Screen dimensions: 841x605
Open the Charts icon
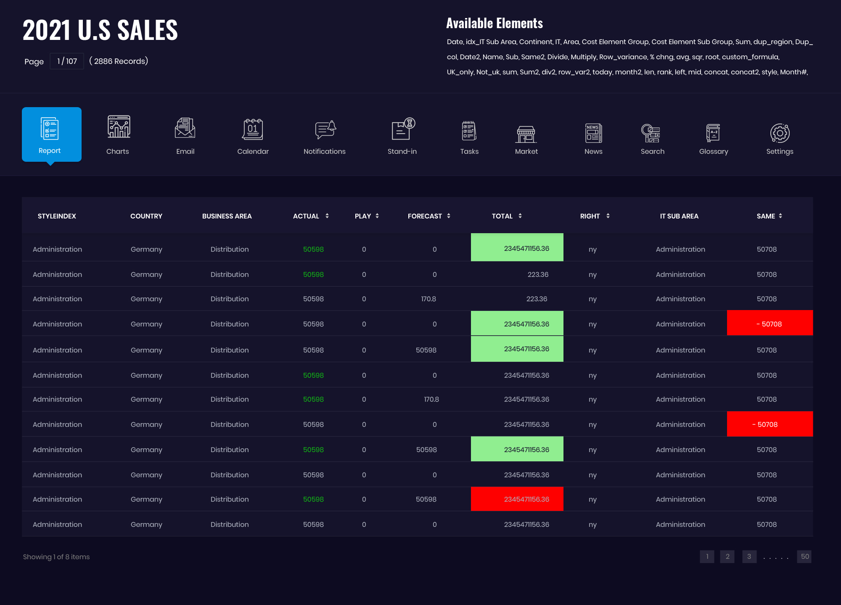(119, 127)
